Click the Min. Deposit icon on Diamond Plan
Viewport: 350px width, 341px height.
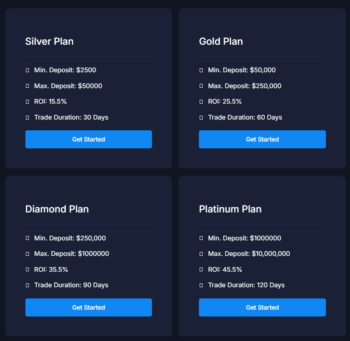point(27,238)
